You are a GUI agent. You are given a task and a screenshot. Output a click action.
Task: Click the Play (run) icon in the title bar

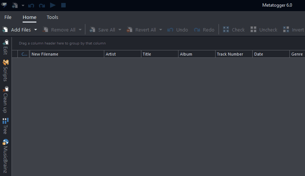click(x=53, y=5)
